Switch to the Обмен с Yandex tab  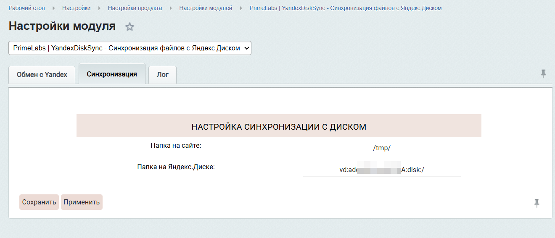pos(42,75)
